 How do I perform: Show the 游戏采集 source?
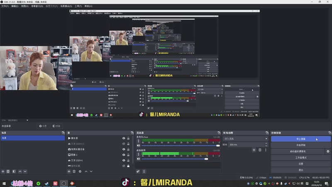tap(124, 166)
